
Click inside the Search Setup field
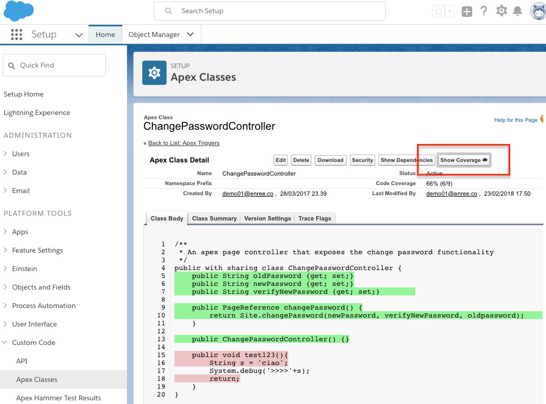tap(270, 11)
